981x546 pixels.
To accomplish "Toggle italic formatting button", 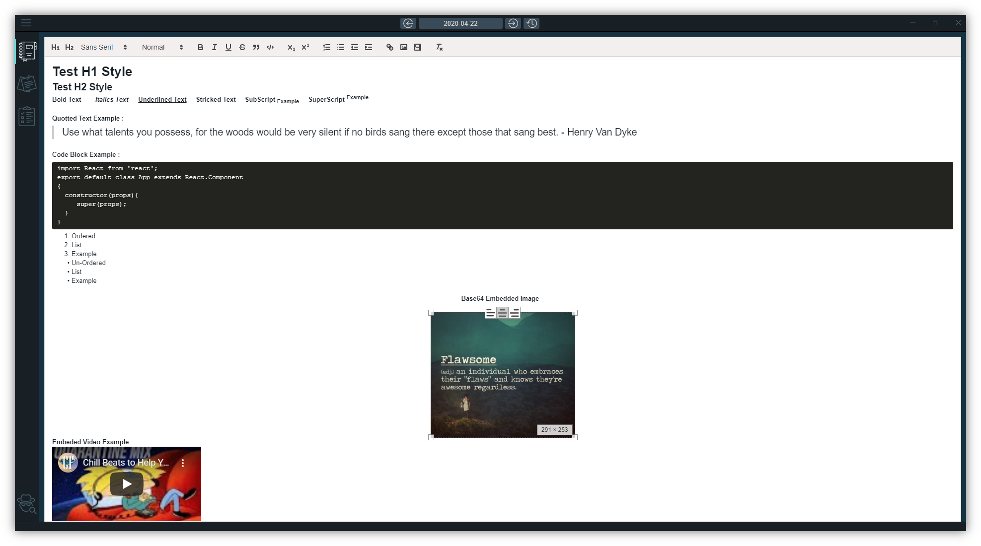I will [214, 47].
